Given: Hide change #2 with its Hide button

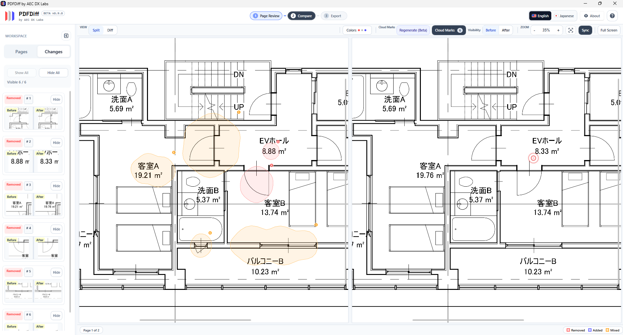Looking at the screenshot, I should 56,143.
